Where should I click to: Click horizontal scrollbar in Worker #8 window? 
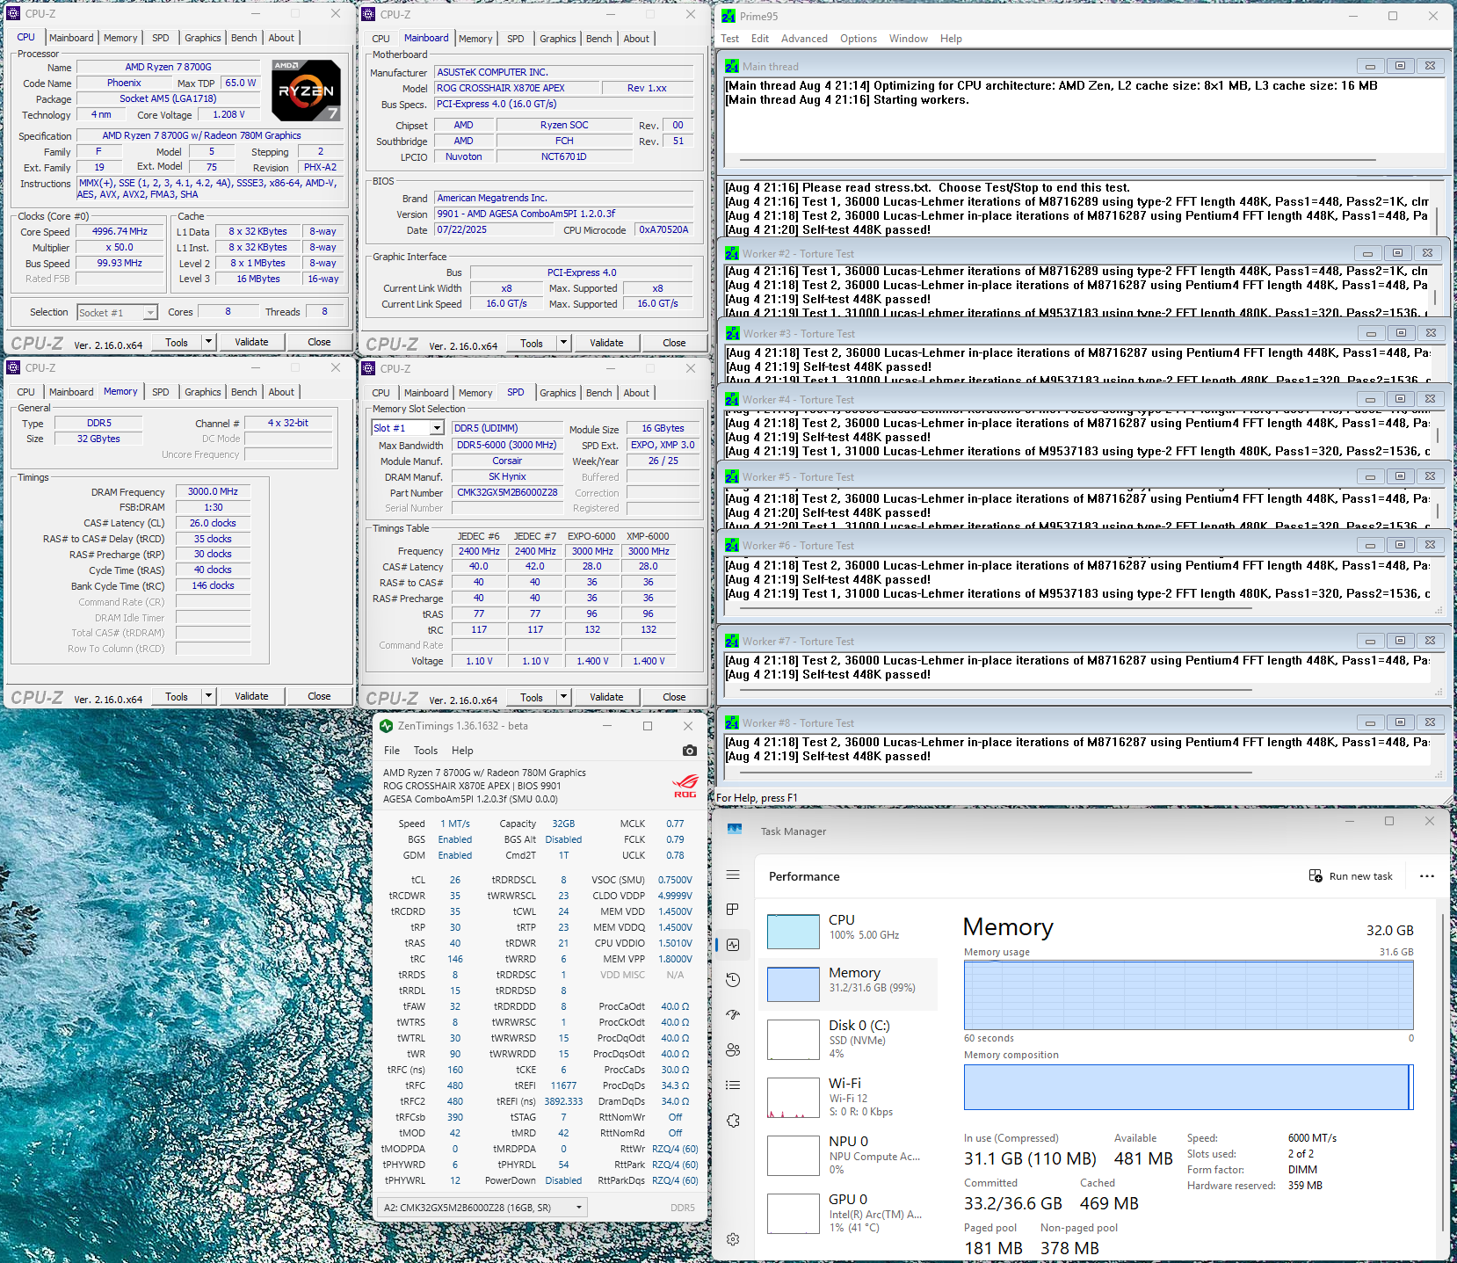click(x=996, y=773)
